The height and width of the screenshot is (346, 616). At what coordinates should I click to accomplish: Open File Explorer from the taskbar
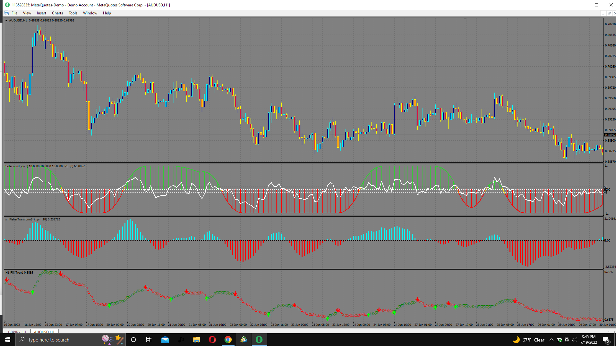[197, 340]
